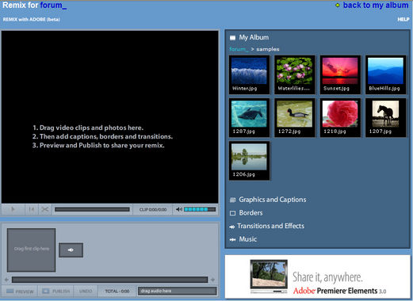Open the Winter.jpg thumbnail
The height and width of the screenshot is (301, 413).
click(x=249, y=74)
